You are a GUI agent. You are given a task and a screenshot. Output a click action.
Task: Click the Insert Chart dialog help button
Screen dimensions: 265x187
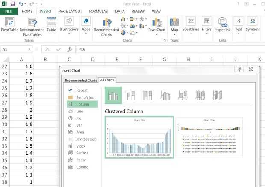(239, 69)
